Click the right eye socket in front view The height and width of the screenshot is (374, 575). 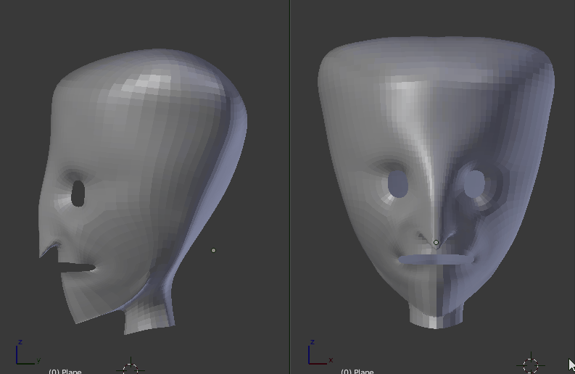tap(475, 183)
